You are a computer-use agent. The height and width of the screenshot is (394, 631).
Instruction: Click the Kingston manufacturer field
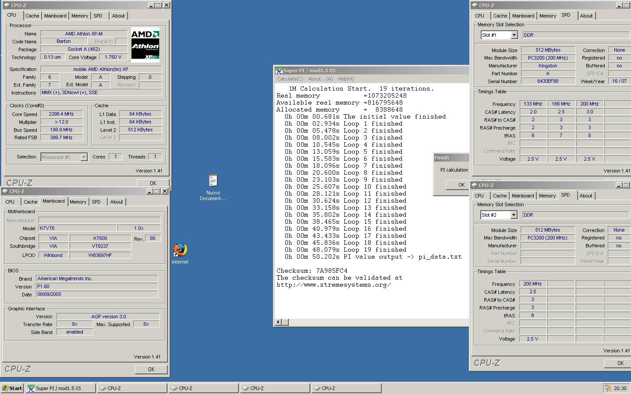(x=548, y=66)
